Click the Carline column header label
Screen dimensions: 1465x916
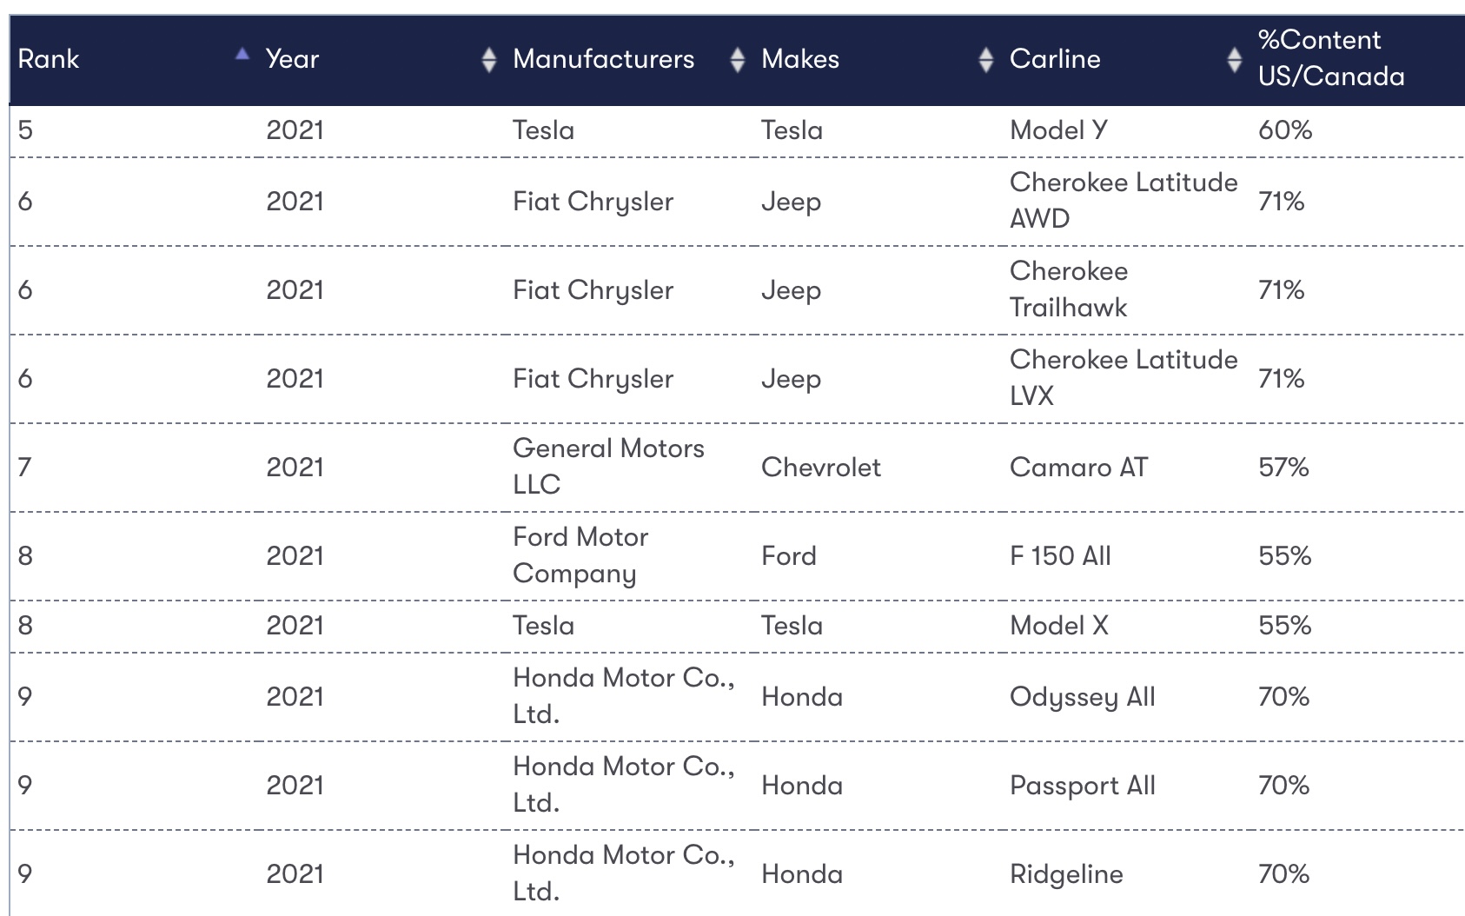(x=1055, y=59)
